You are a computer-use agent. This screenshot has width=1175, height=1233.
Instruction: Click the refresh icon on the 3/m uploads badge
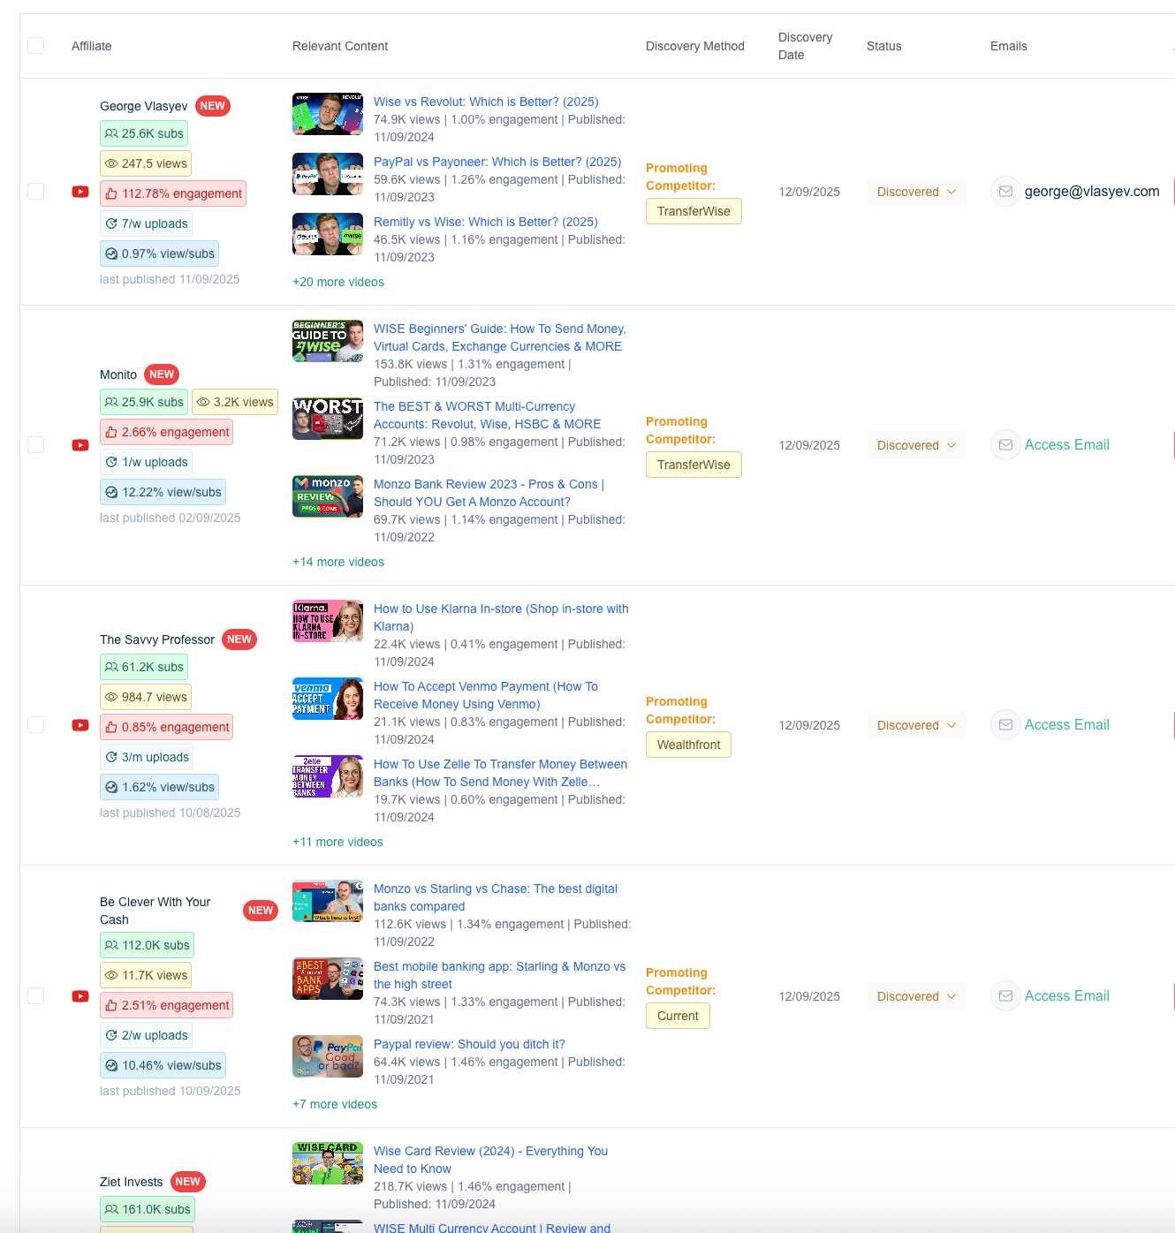pyautogui.click(x=111, y=757)
